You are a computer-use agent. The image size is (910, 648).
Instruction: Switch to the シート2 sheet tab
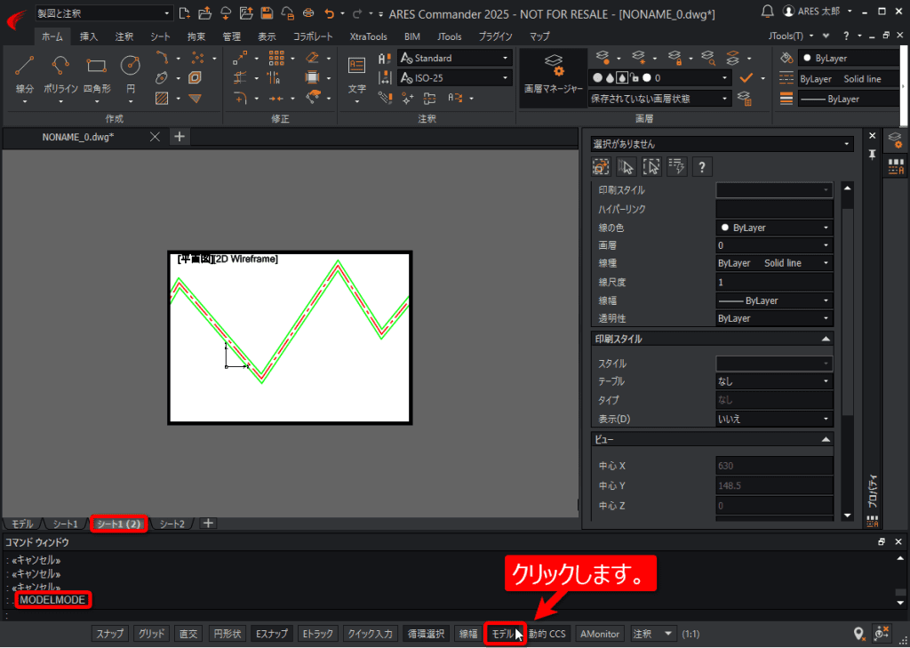click(172, 524)
